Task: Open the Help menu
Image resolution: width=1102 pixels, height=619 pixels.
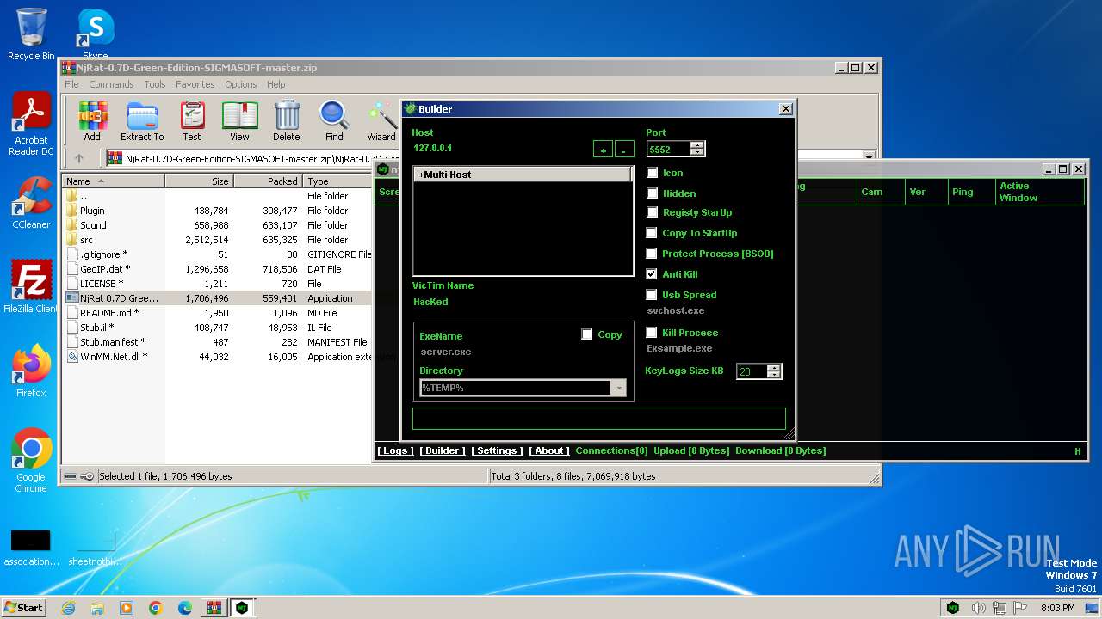Action: 275,84
